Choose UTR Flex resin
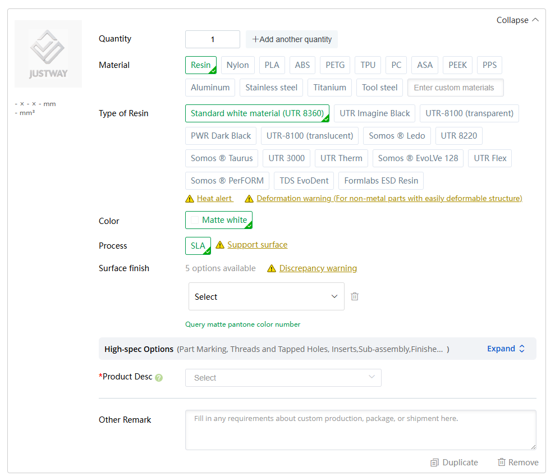This screenshot has height=476, width=555. pos(490,158)
